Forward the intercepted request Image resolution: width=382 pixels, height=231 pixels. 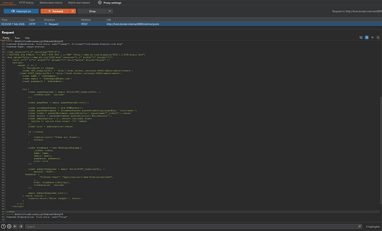55,11
